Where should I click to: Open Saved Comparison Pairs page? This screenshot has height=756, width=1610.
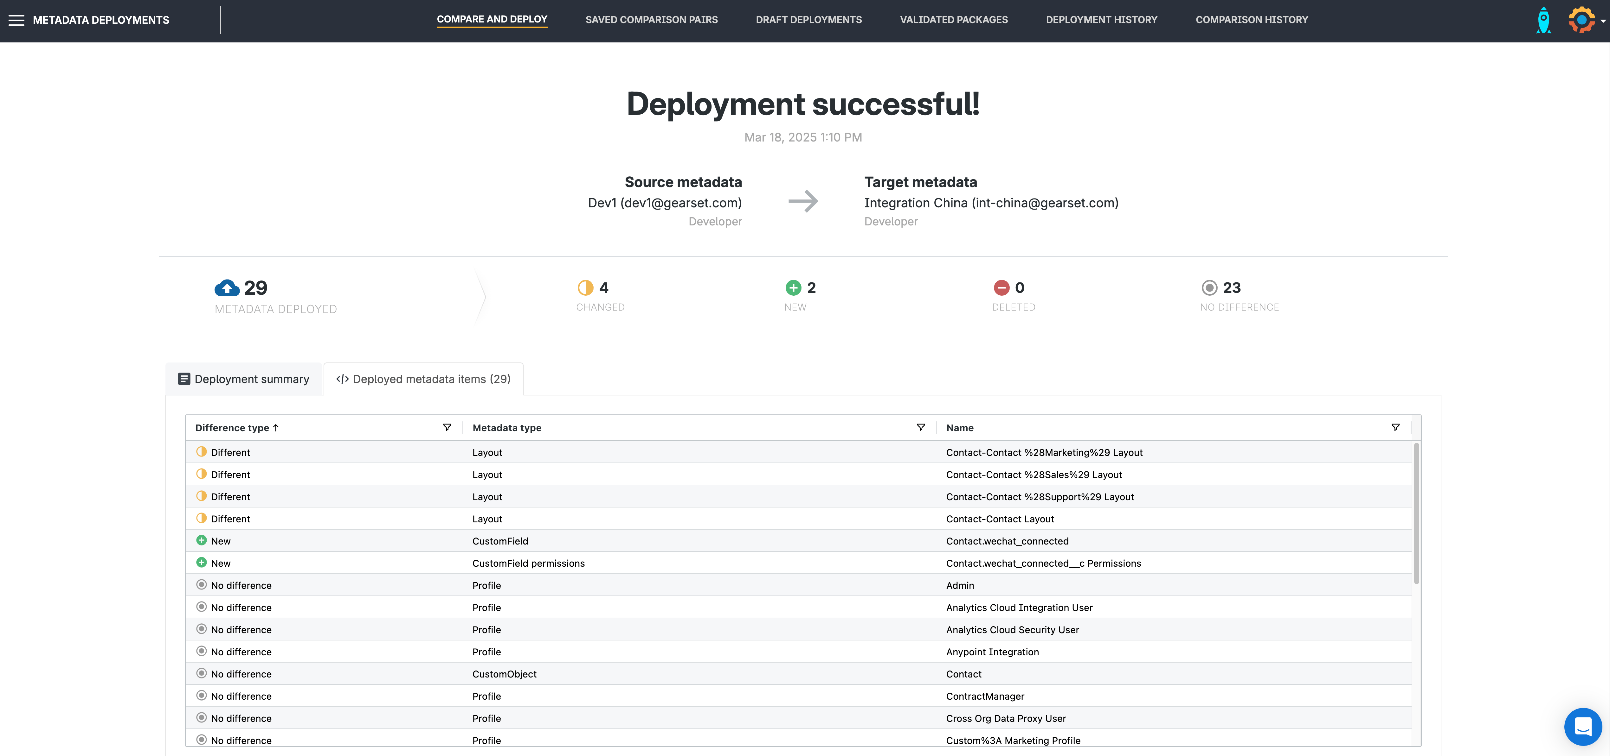(x=651, y=20)
